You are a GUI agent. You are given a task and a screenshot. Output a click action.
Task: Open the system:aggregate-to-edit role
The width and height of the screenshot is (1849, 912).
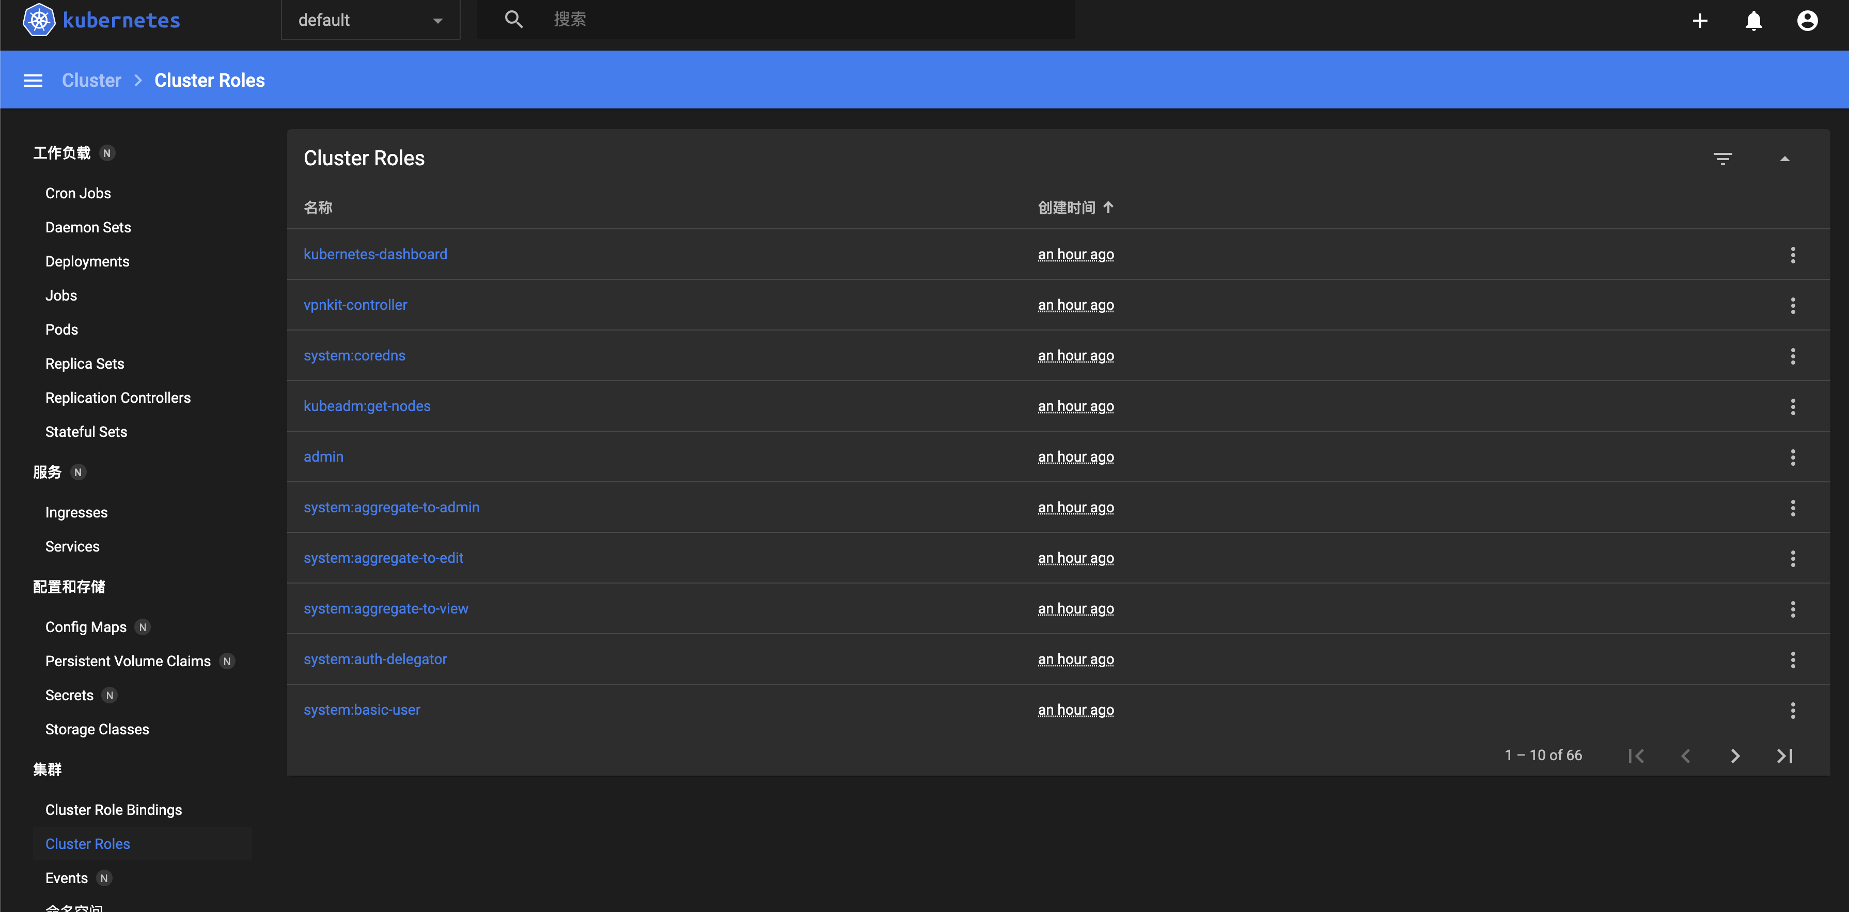coord(383,558)
